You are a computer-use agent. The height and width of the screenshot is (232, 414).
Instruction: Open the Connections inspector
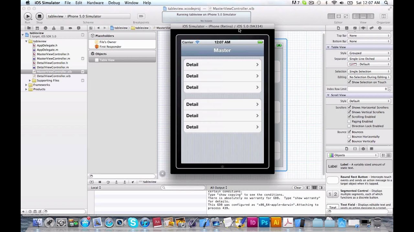[x=380, y=28]
